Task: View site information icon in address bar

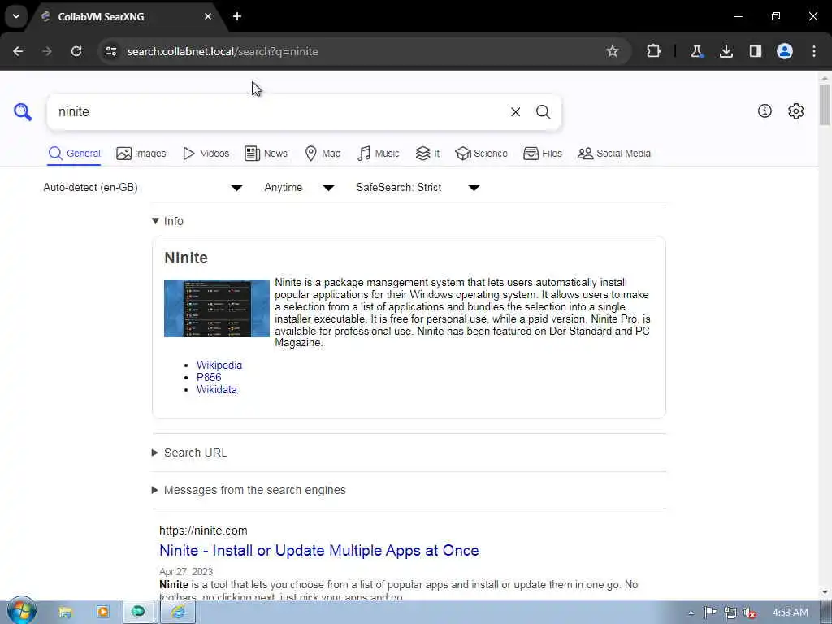Action: [x=110, y=51]
